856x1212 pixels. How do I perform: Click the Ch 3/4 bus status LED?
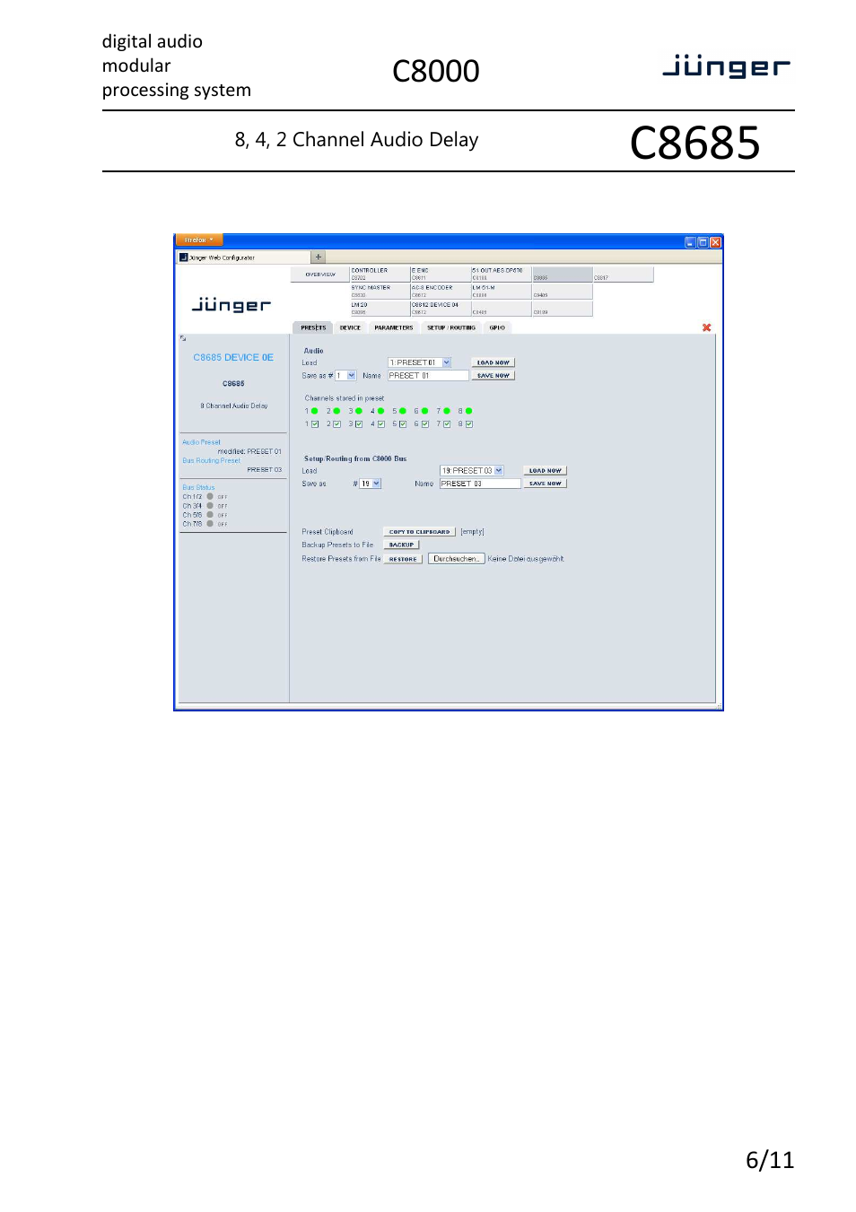210,505
